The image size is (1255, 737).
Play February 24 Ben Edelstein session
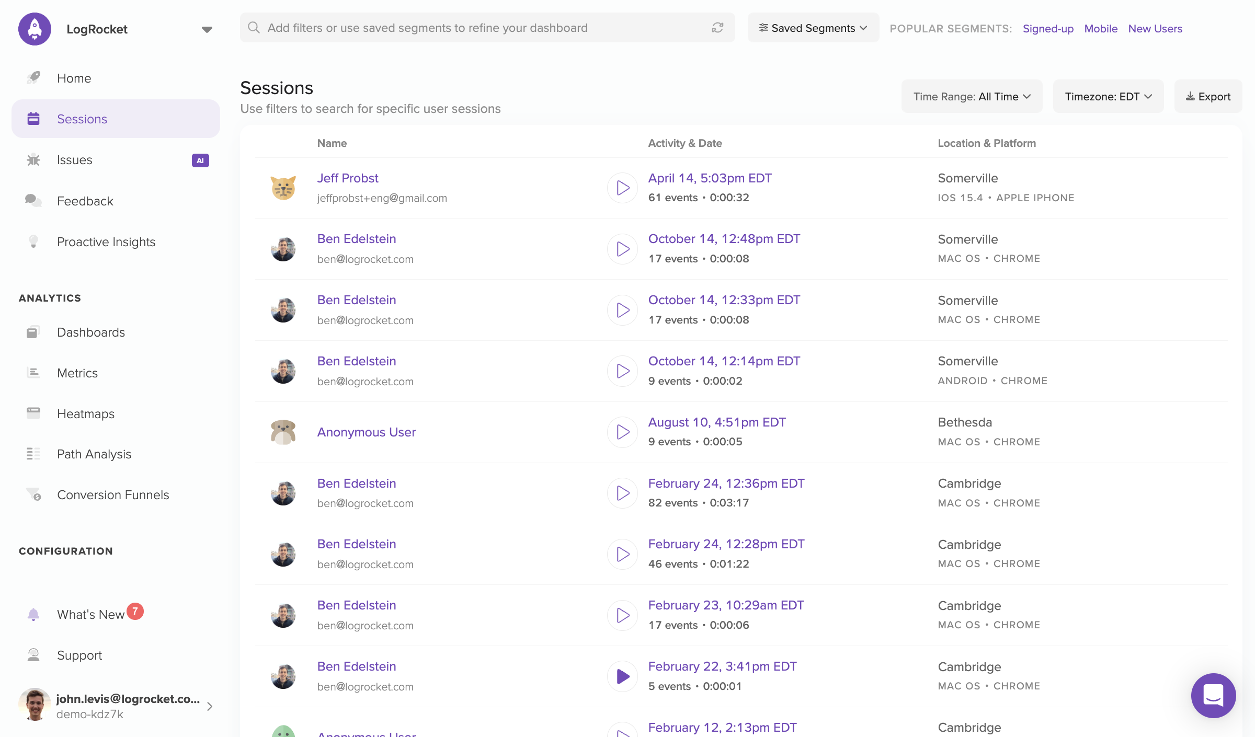622,493
